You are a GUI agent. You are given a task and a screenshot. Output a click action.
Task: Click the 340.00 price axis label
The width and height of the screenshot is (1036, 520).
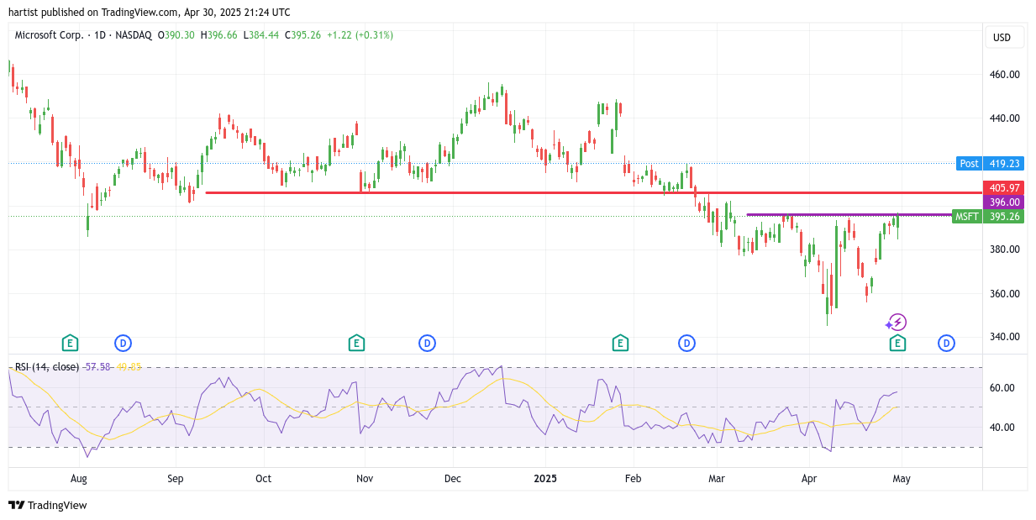click(x=1006, y=337)
